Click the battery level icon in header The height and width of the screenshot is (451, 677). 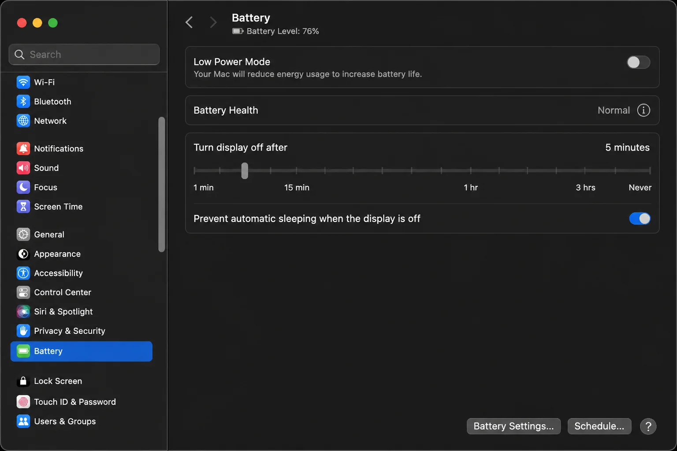coord(238,31)
